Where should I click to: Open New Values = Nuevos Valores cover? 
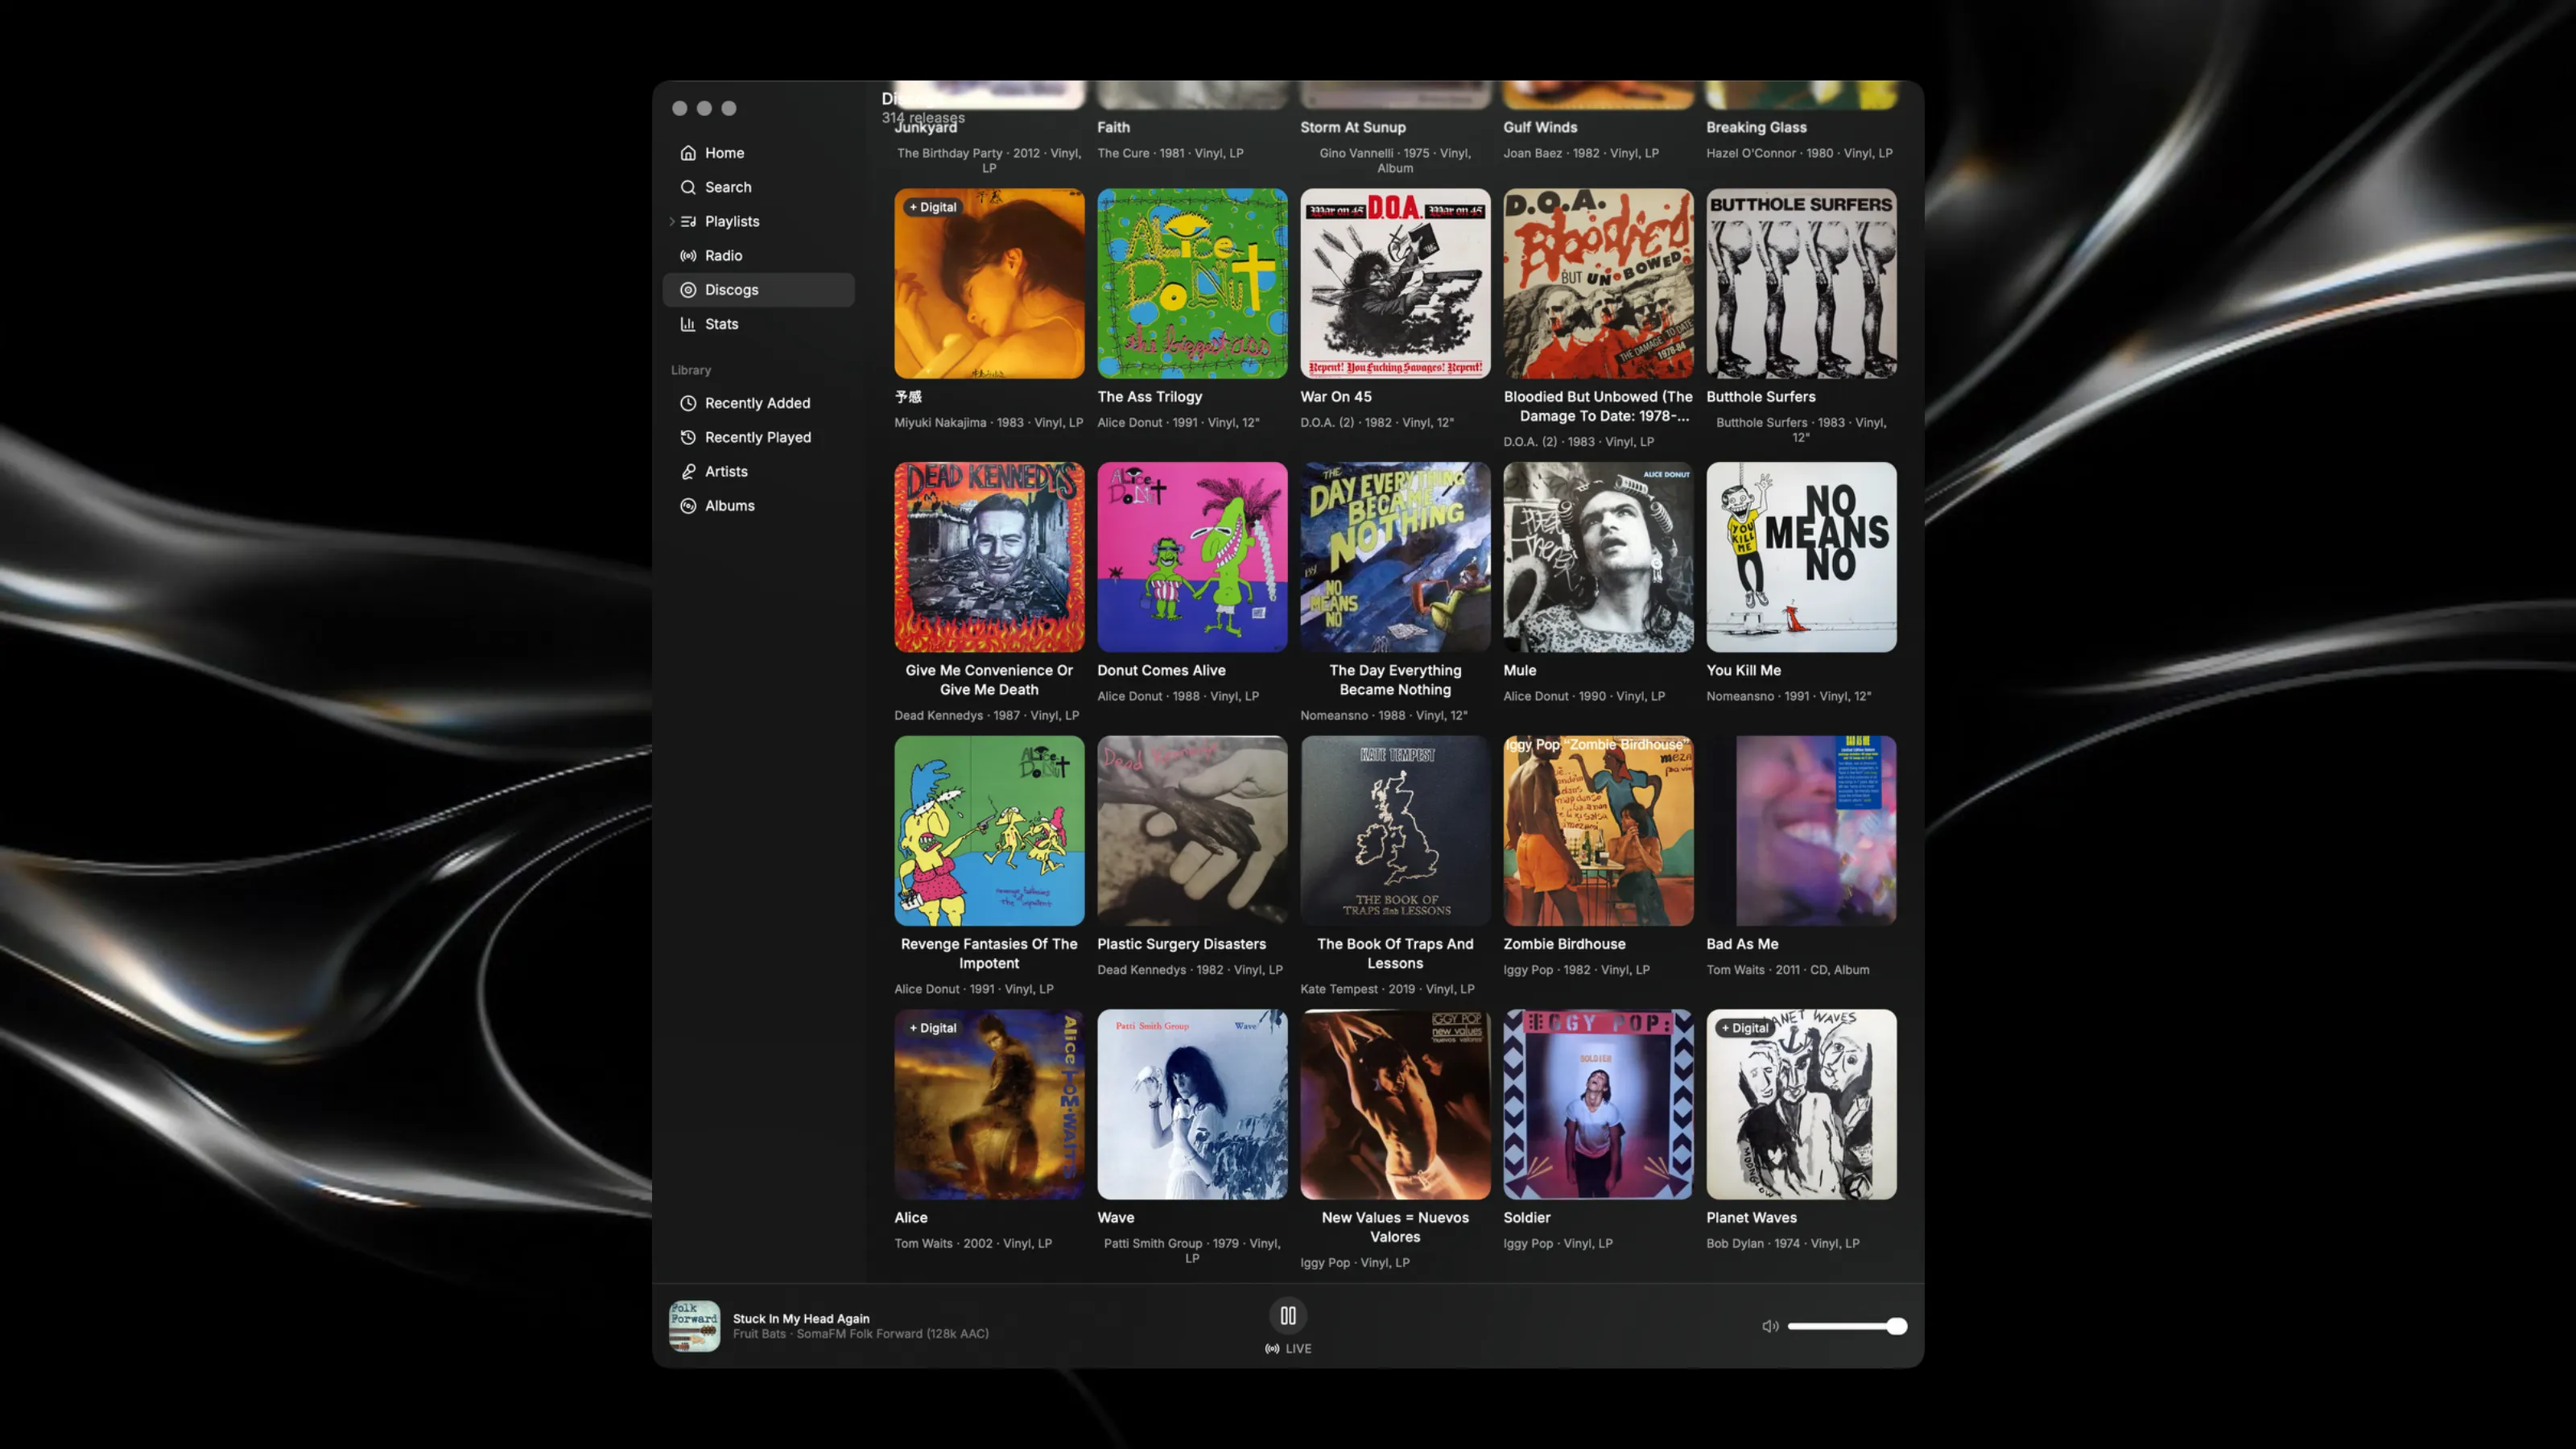(x=1395, y=1104)
